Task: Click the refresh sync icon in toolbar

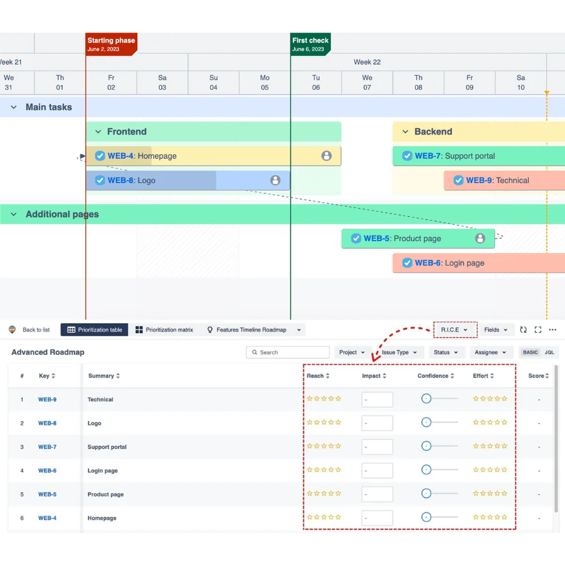Action: tap(523, 329)
